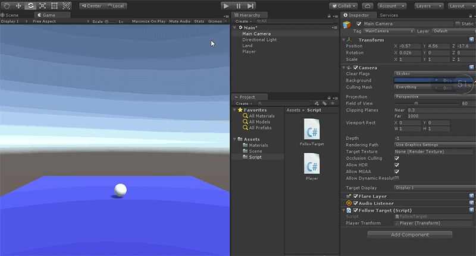Screen dimensions: 476x256
Task: Open the Target Display dropdown
Action: pyautogui.click(x=435, y=188)
